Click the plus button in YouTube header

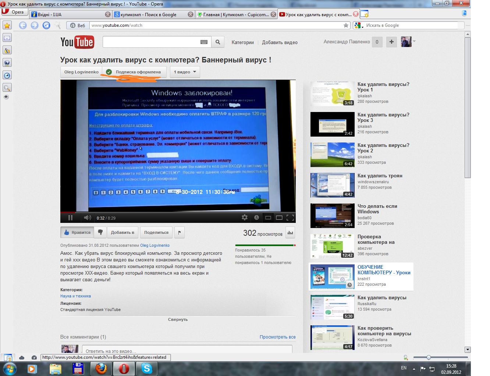coord(392,42)
